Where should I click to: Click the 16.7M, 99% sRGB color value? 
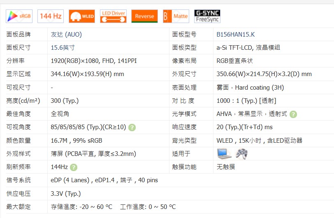pos(77,141)
